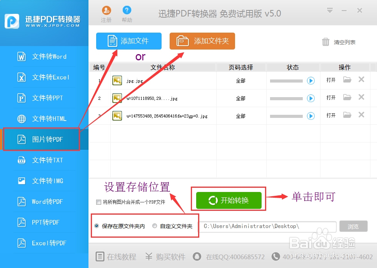Click the 浏览 browse button
Screen dimensions: 377x268
(x=354, y=226)
